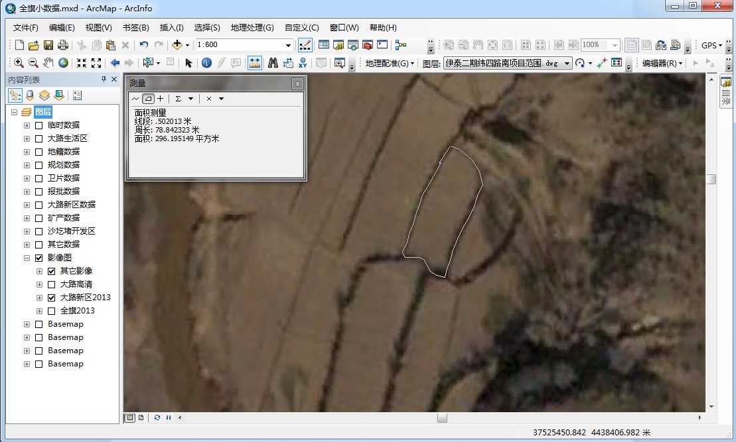Clear measurement results with X icon

click(x=209, y=99)
